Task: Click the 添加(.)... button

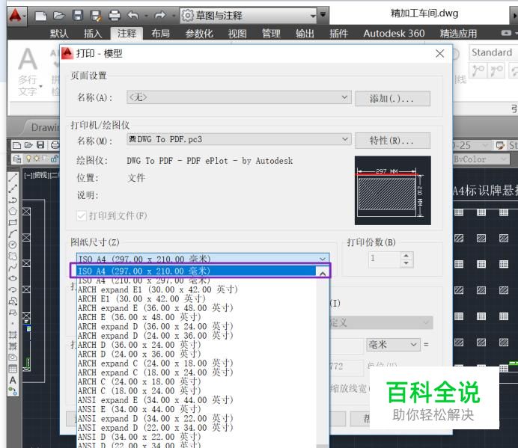Action: (x=392, y=99)
